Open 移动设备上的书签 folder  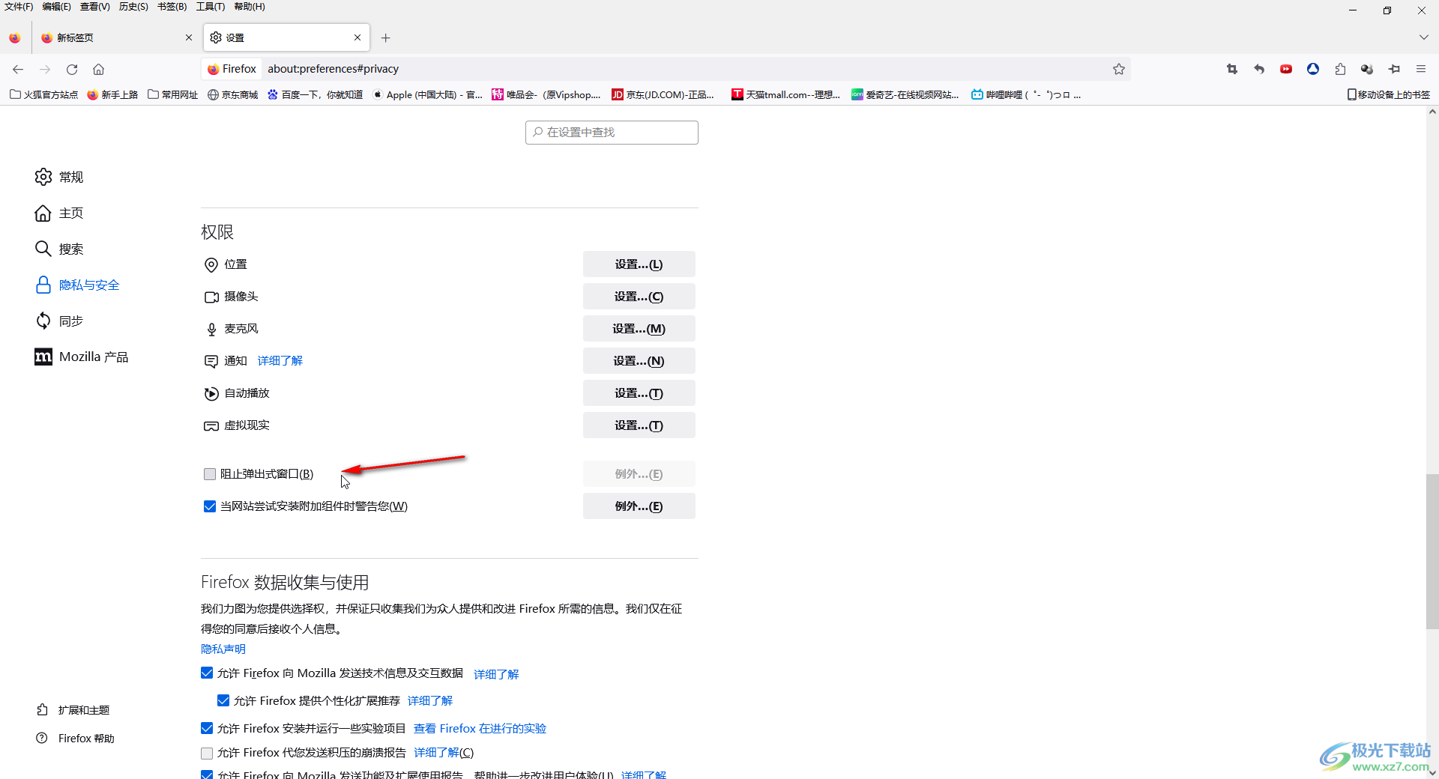pos(1389,94)
